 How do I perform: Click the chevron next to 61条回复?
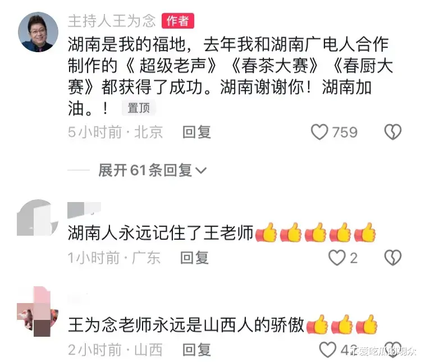(x=201, y=171)
